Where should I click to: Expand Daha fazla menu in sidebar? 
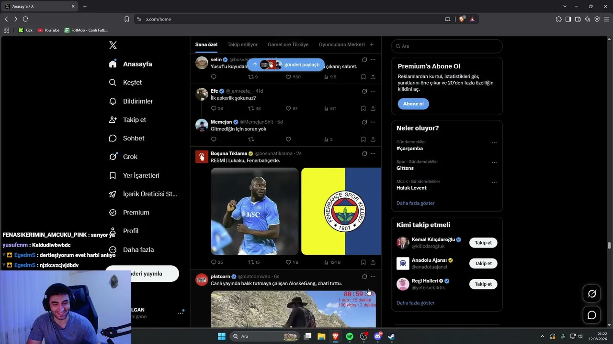(131, 249)
